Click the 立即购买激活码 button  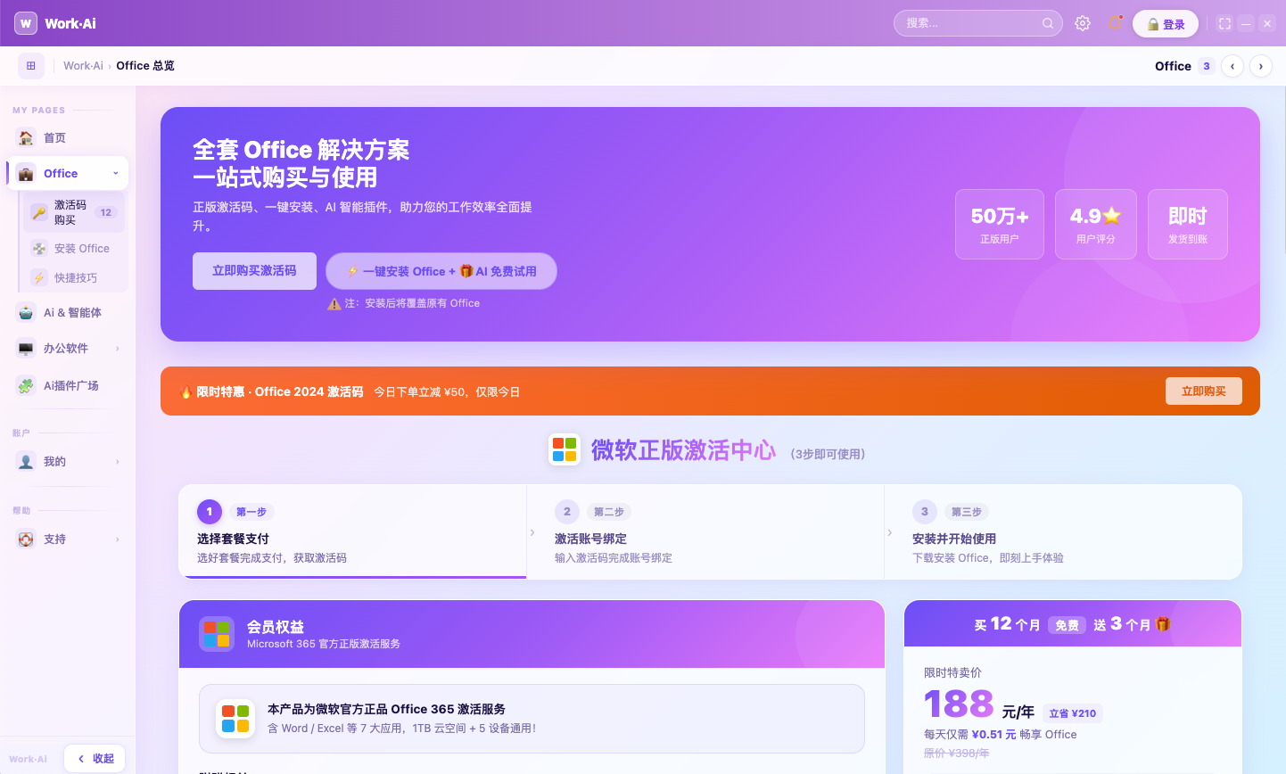254,271
